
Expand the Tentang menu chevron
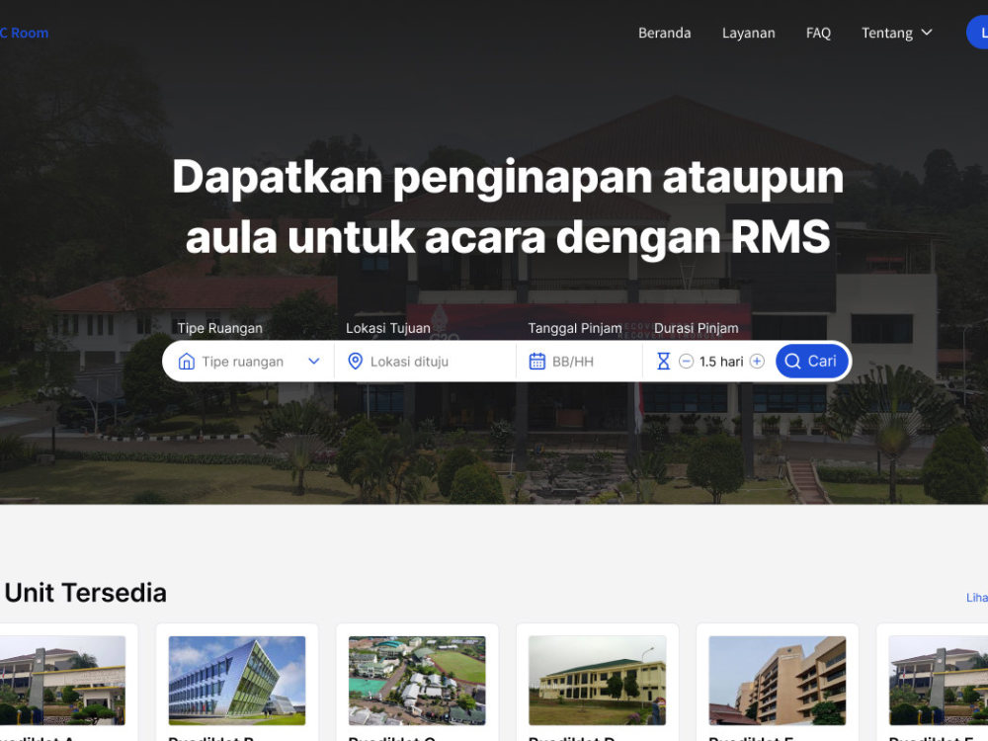(927, 33)
